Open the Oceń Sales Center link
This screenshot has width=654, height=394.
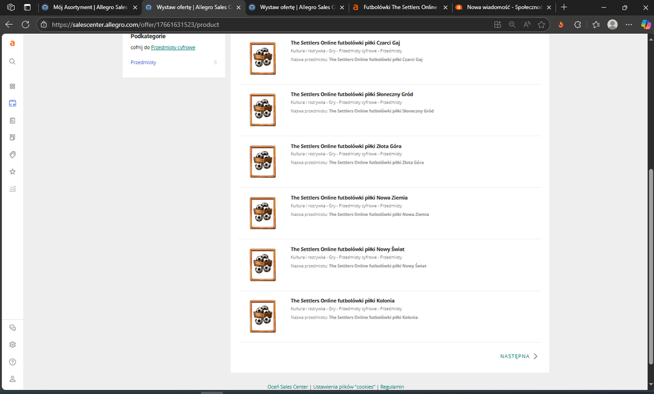tap(288, 387)
